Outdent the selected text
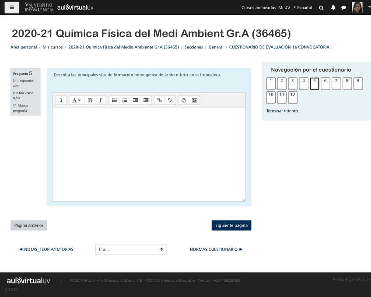The height and width of the screenshot is (297, 371). coord(135,100)
